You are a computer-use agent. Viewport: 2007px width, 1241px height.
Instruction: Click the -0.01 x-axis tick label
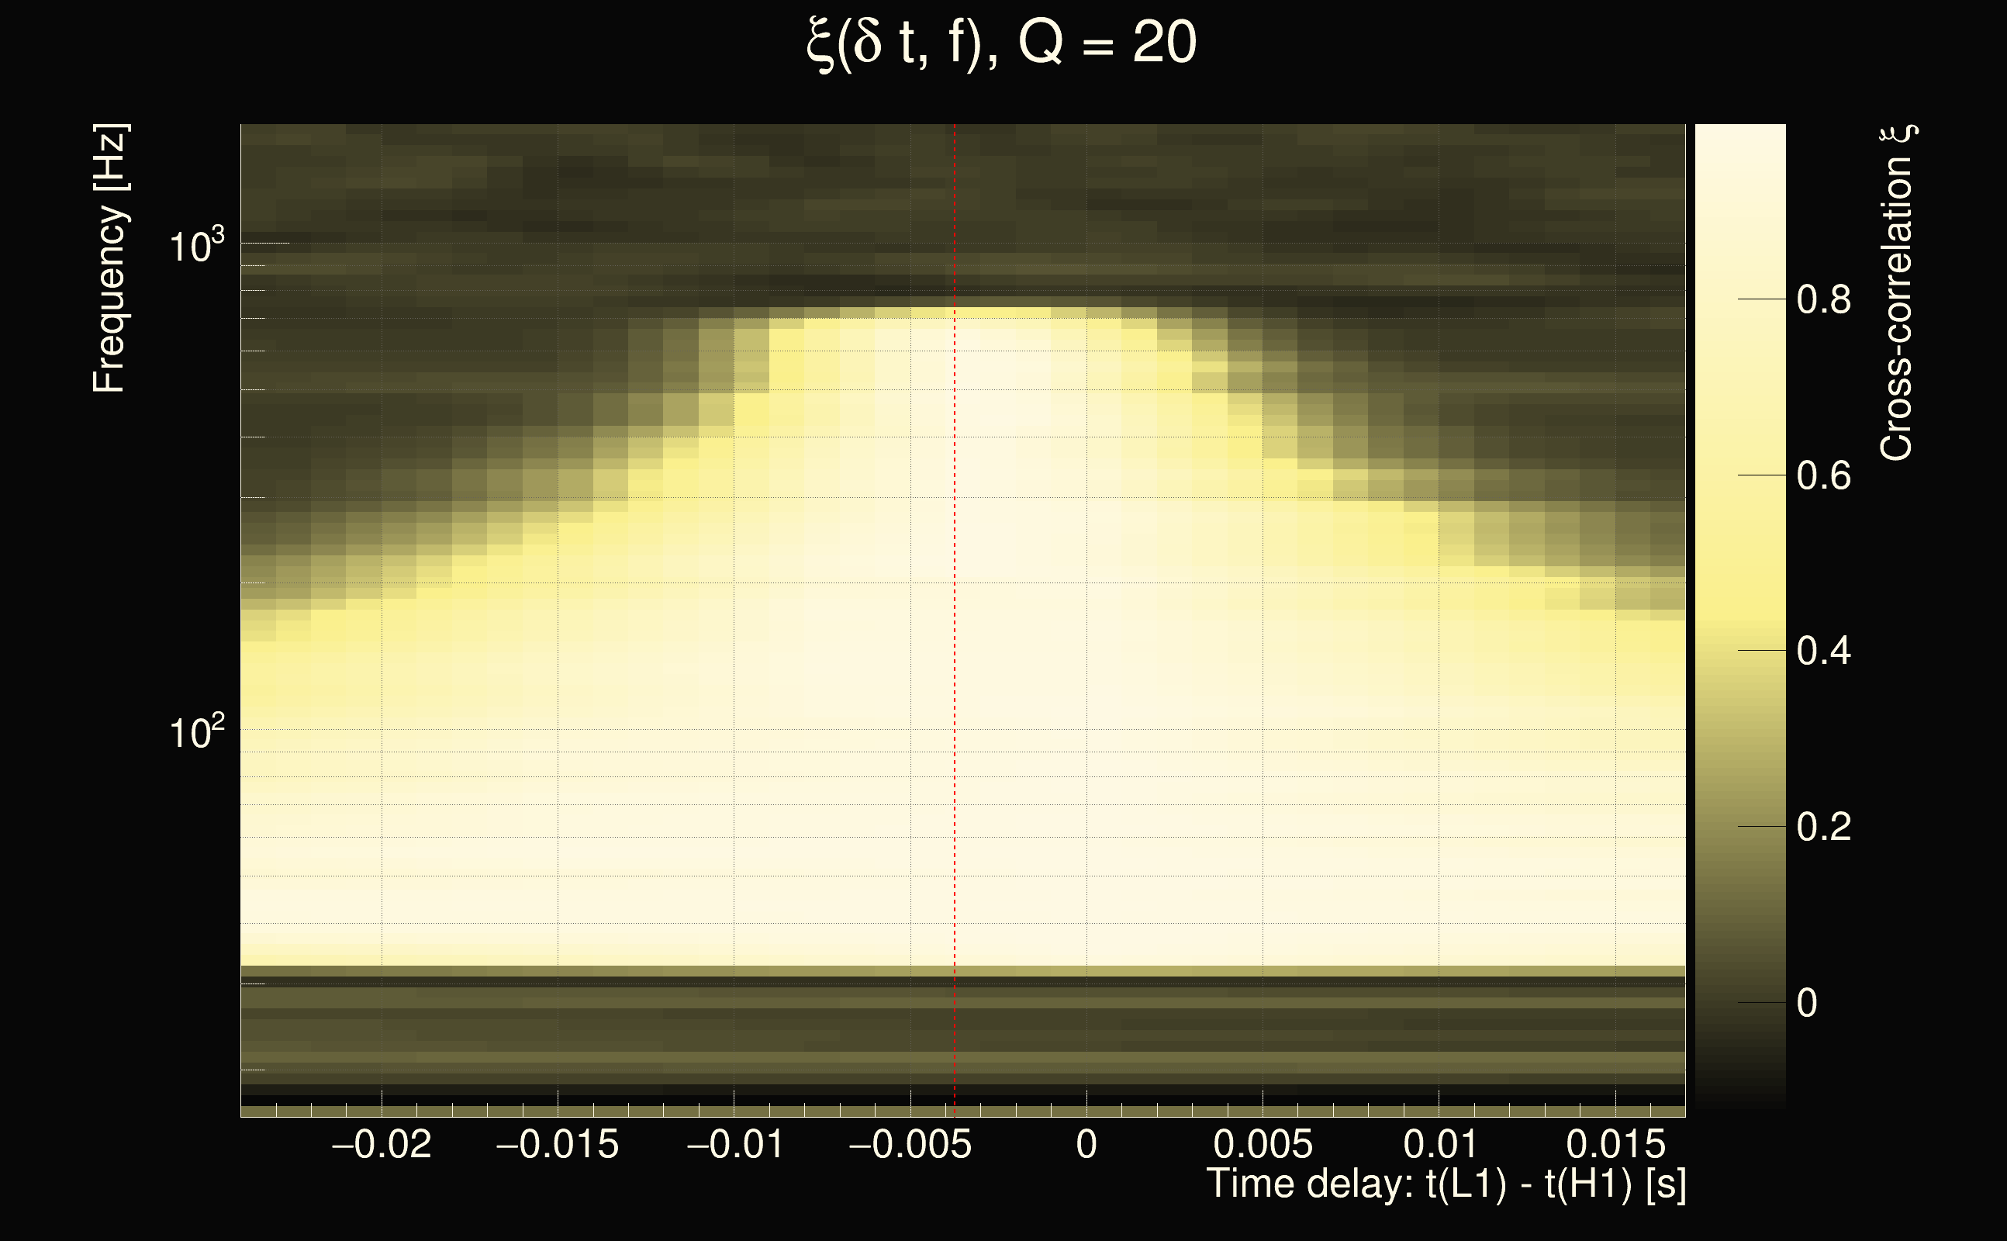734,1144
